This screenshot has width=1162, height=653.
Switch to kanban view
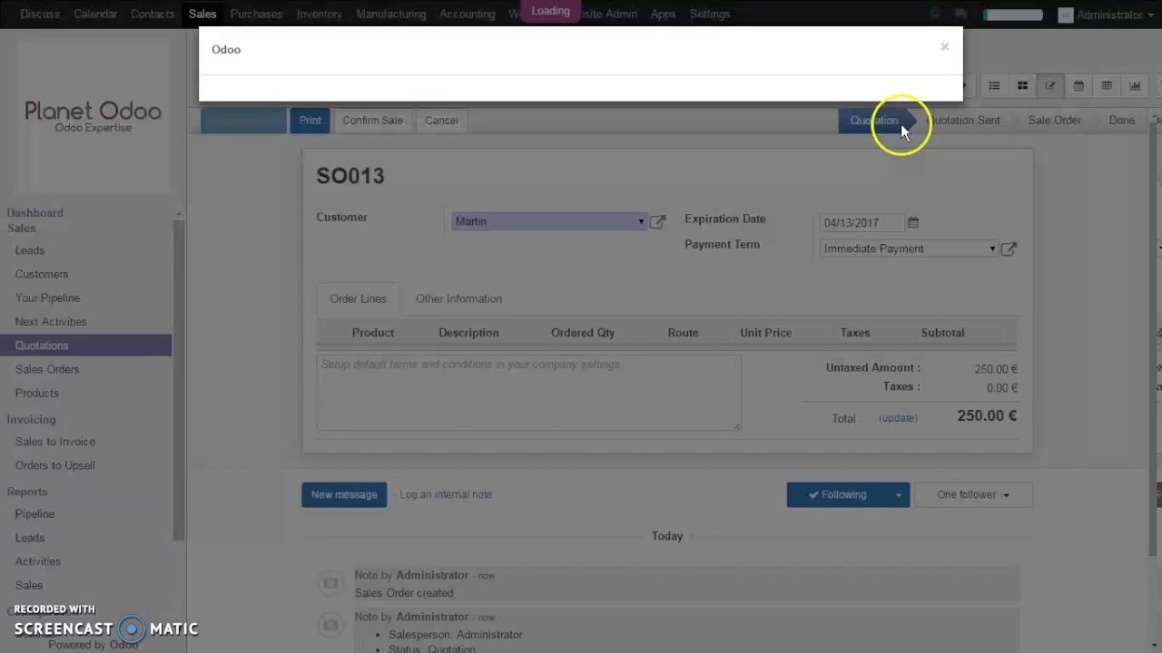1022,85
